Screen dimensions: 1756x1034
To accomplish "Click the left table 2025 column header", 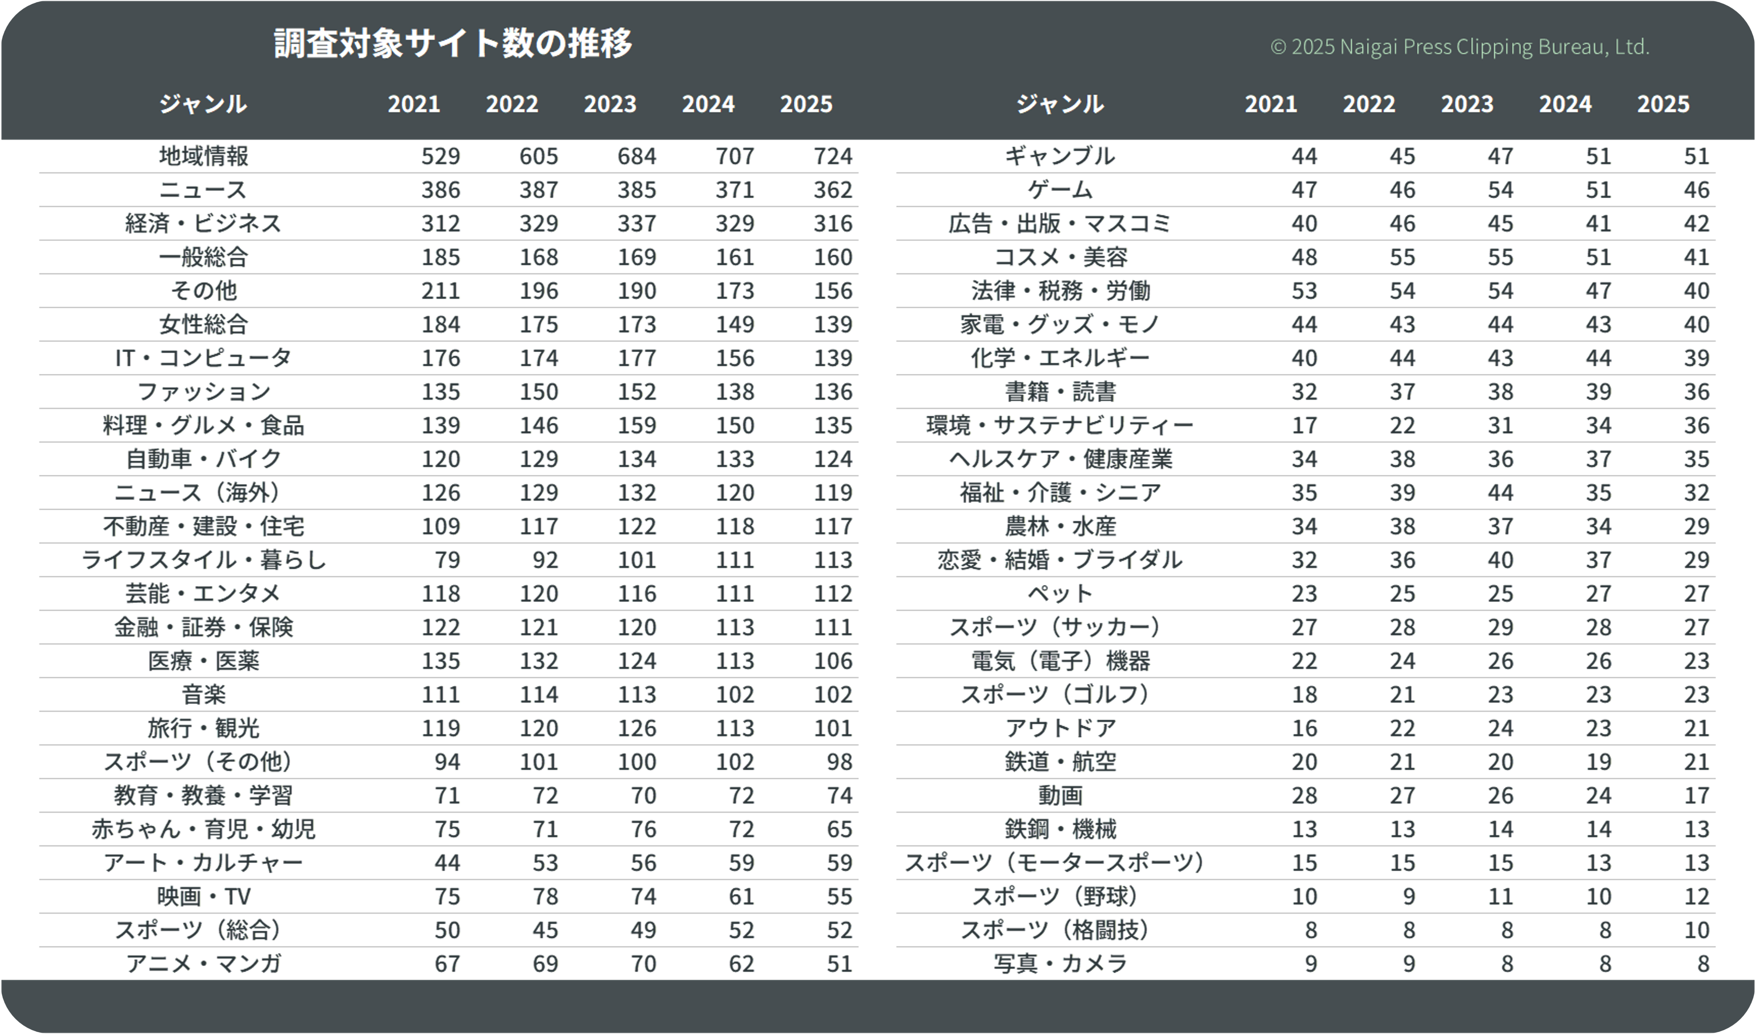I will [x=806, y=104].
